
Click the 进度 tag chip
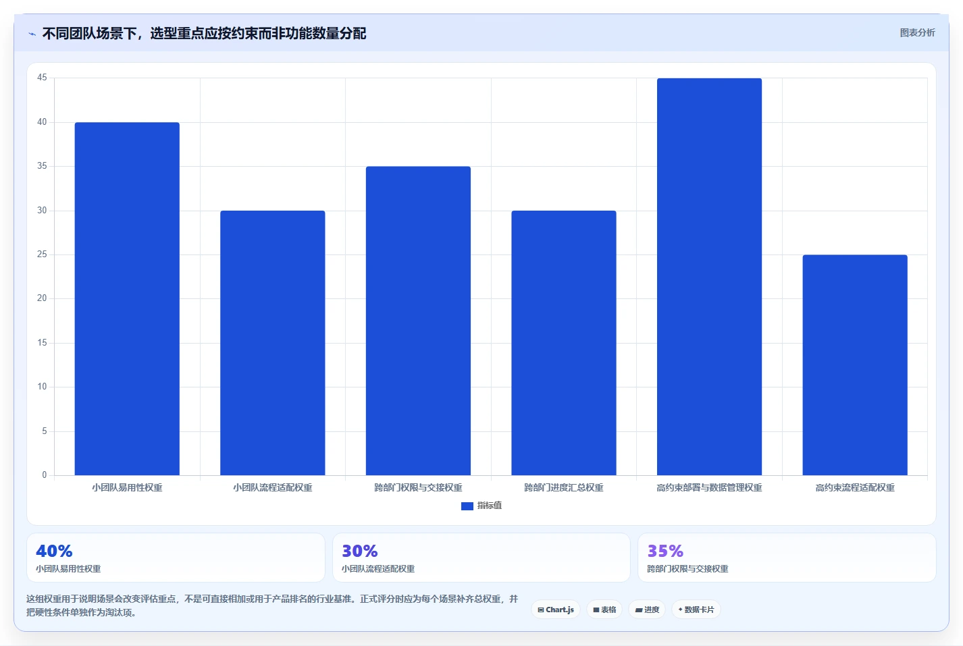point(647,610)
